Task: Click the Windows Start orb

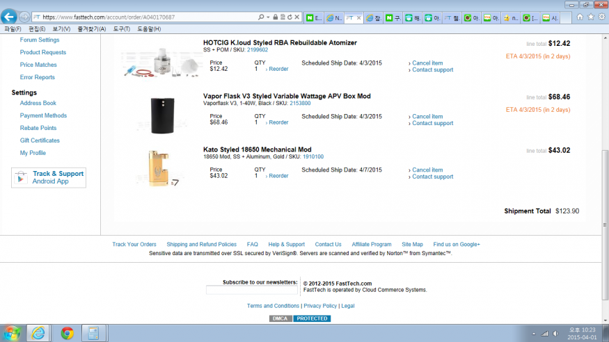Action: 12,332
